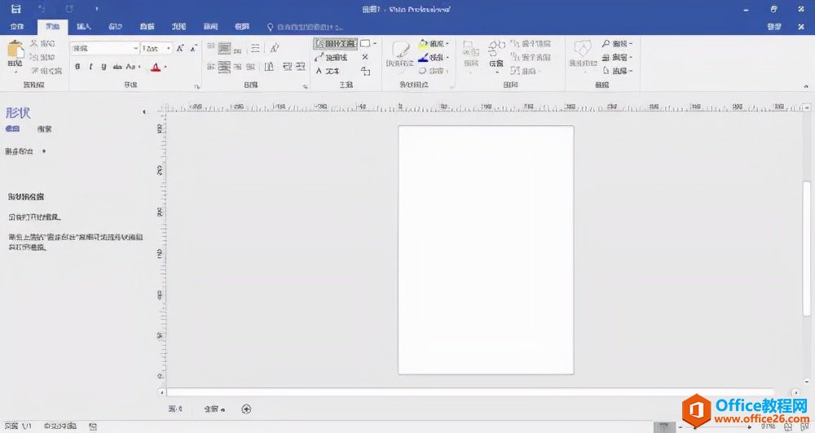Click the Increase Indent icon
This screenshot has width=815, height=433.
tap(301, 67)
